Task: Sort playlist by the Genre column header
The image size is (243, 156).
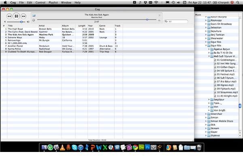Action: (x=107, y=26)
